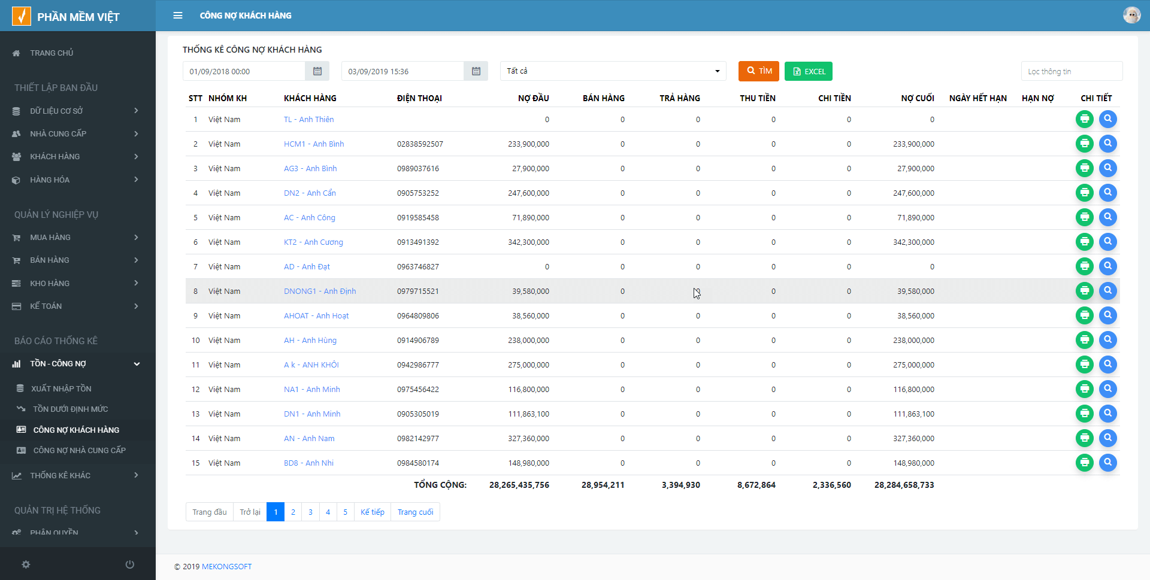
Task: View detail for TL - Anh Thiên row
Action: click(x=1108, y=119)
